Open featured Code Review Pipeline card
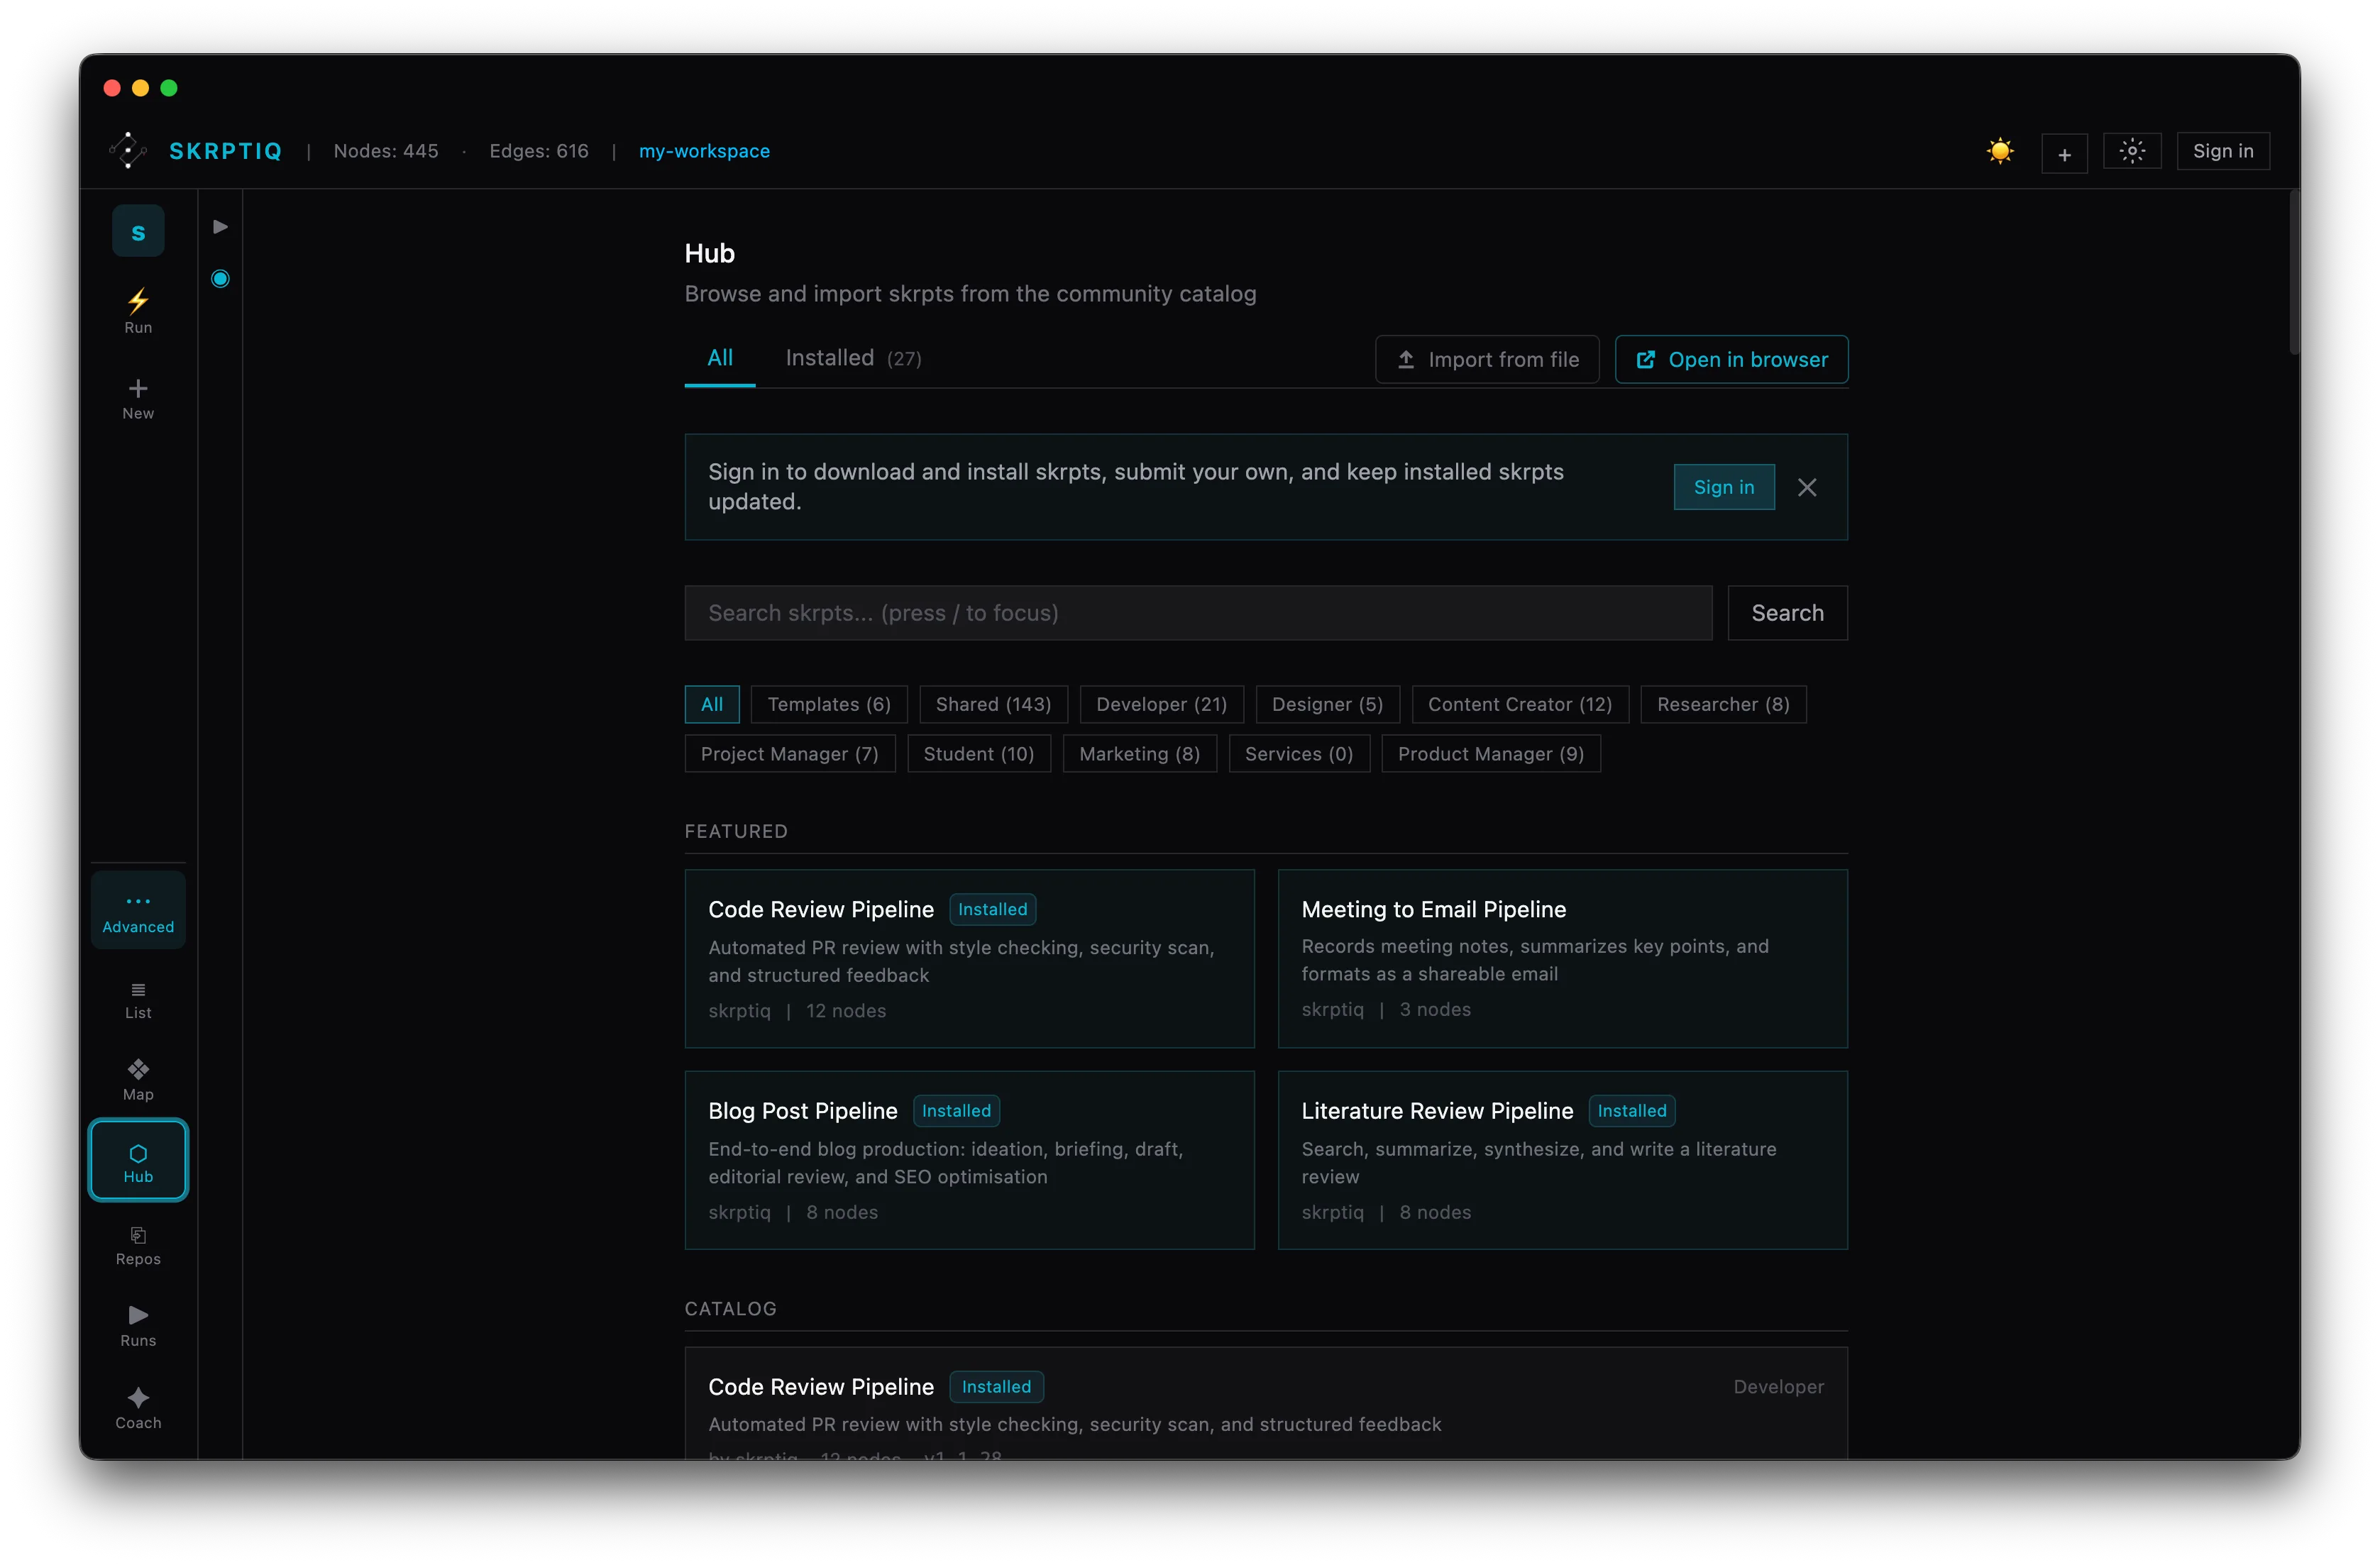 click(x=969, y=958)
